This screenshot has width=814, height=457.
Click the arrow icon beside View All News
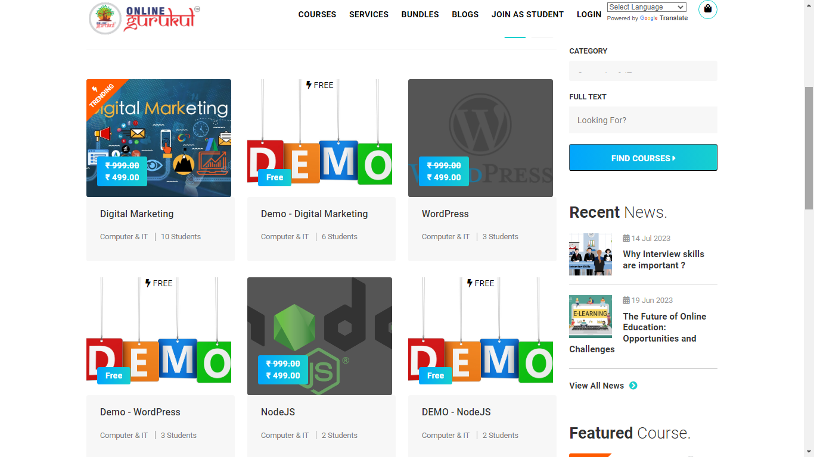(x=633, y=386)
